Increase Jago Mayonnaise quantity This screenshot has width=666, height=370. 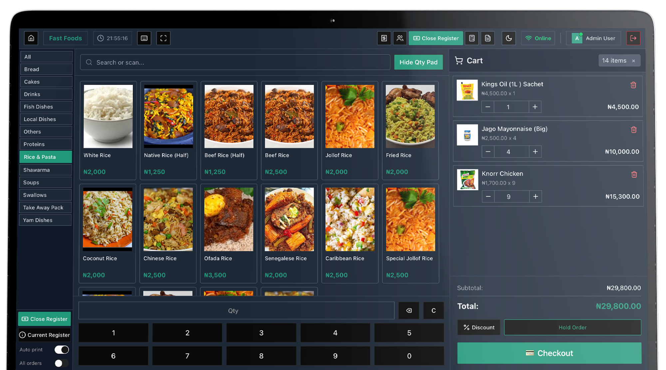535,152
